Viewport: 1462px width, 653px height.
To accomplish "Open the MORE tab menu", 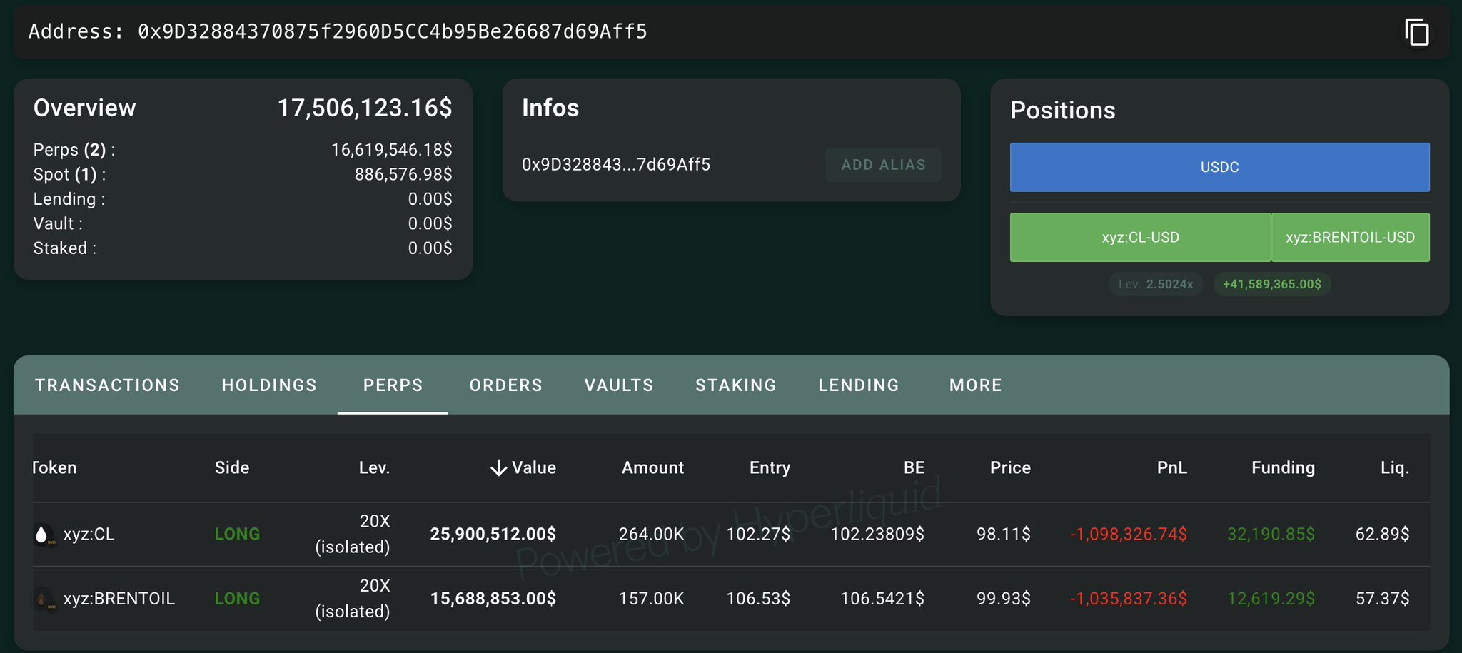I will 975,385.
